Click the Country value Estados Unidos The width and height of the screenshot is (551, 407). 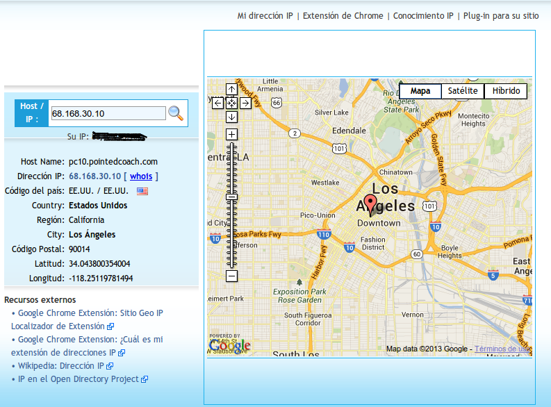(x=98, y=206)
